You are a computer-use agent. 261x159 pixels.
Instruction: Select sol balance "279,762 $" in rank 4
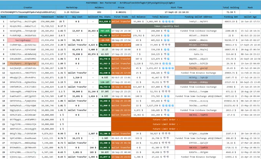coord(139,35)
